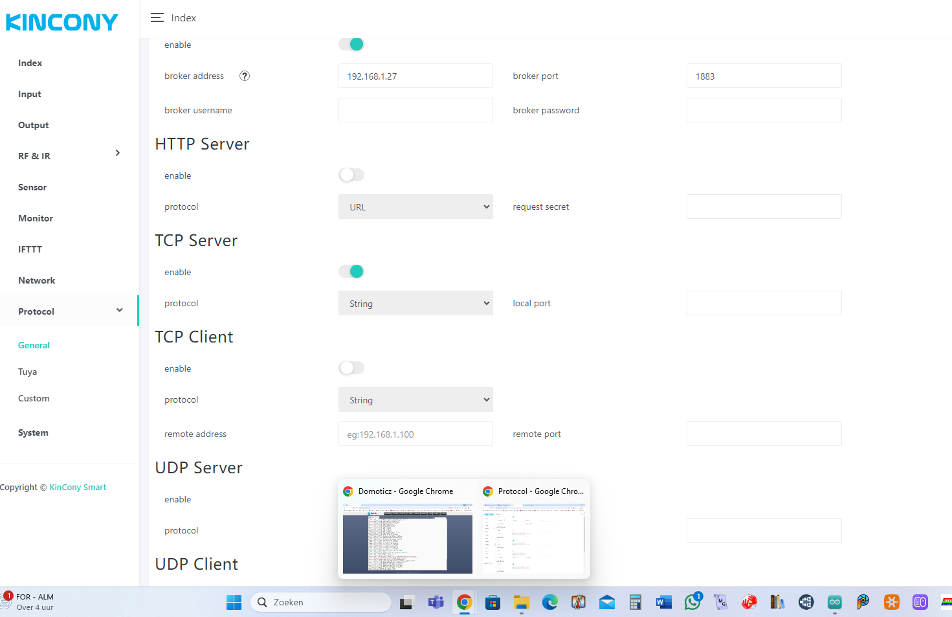The image size is (952, 617).
Task: Turn on the TCP Client enable toggle
Action: pyautogui.click(x=351, y=368)
